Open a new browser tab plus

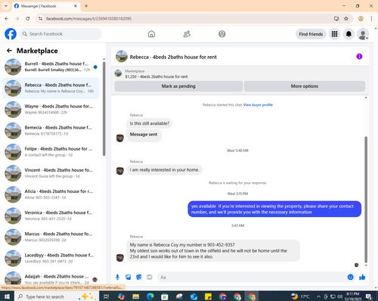coord(86,6)
